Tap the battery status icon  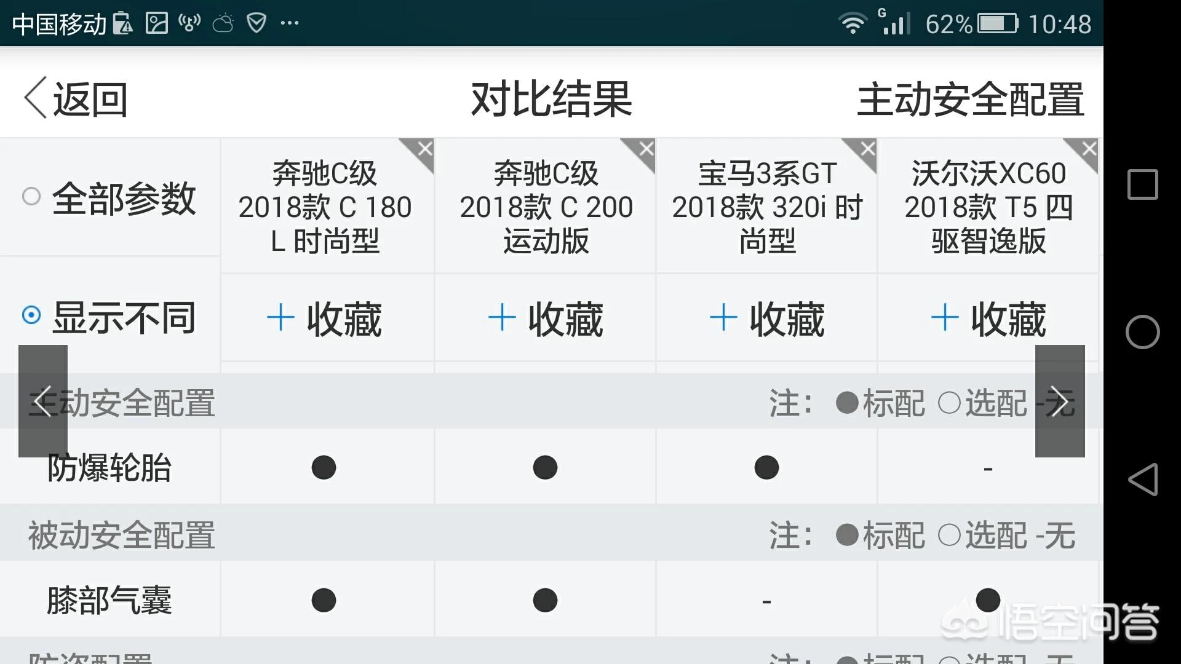(x=998, y=24)
